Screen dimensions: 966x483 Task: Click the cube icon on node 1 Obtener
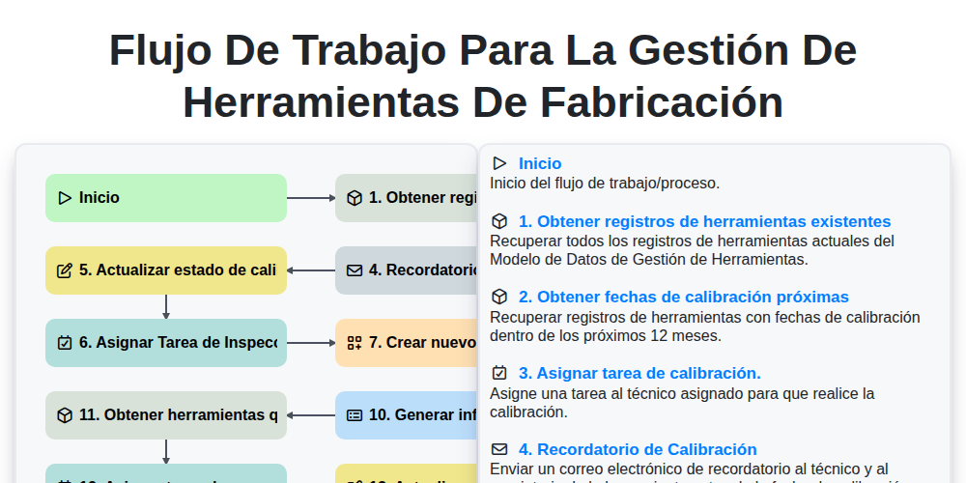pos(355,198)
